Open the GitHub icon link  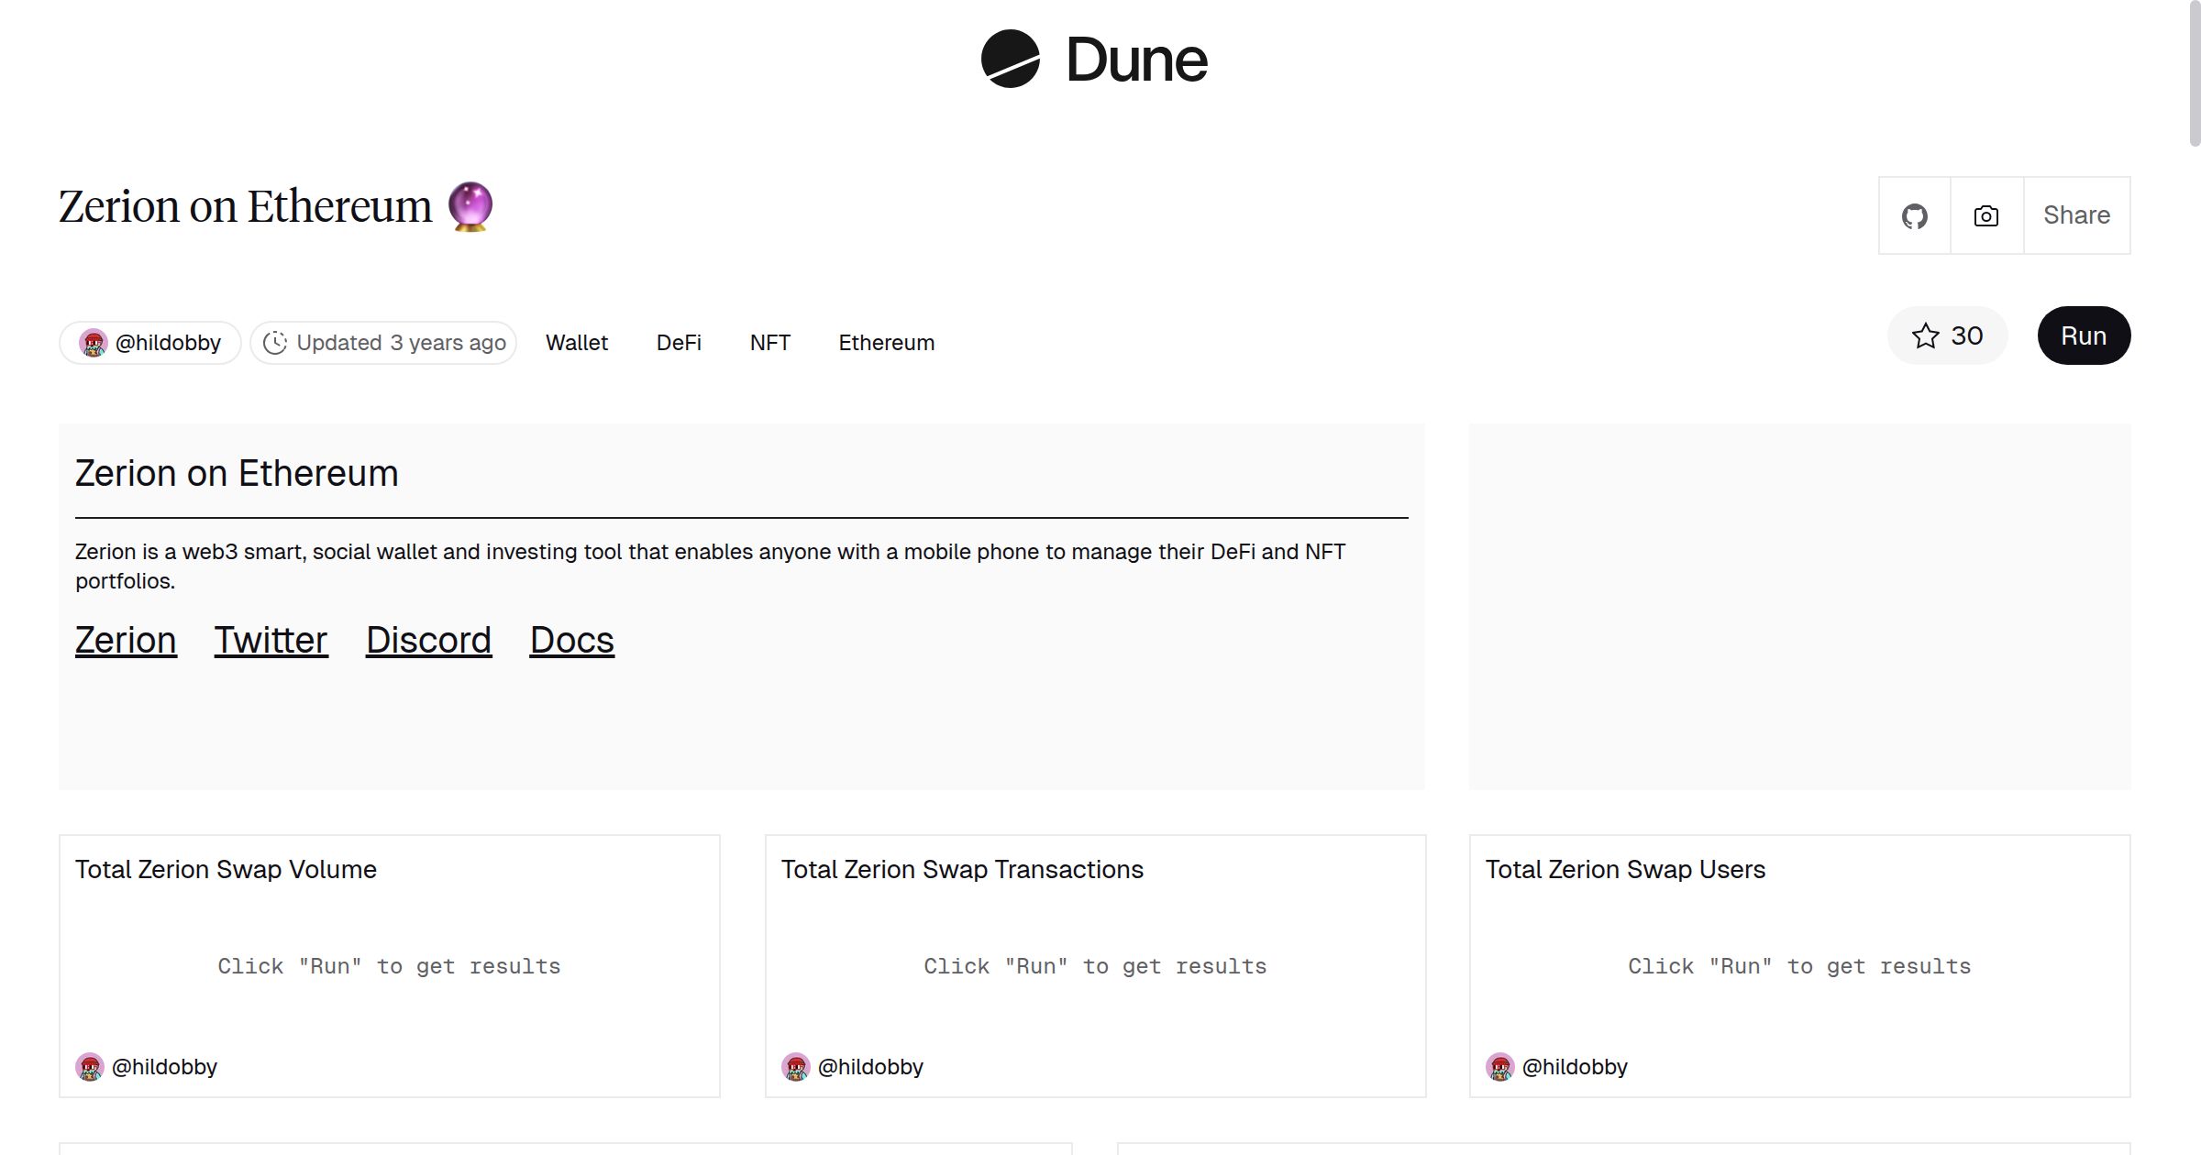[1914, 216]
